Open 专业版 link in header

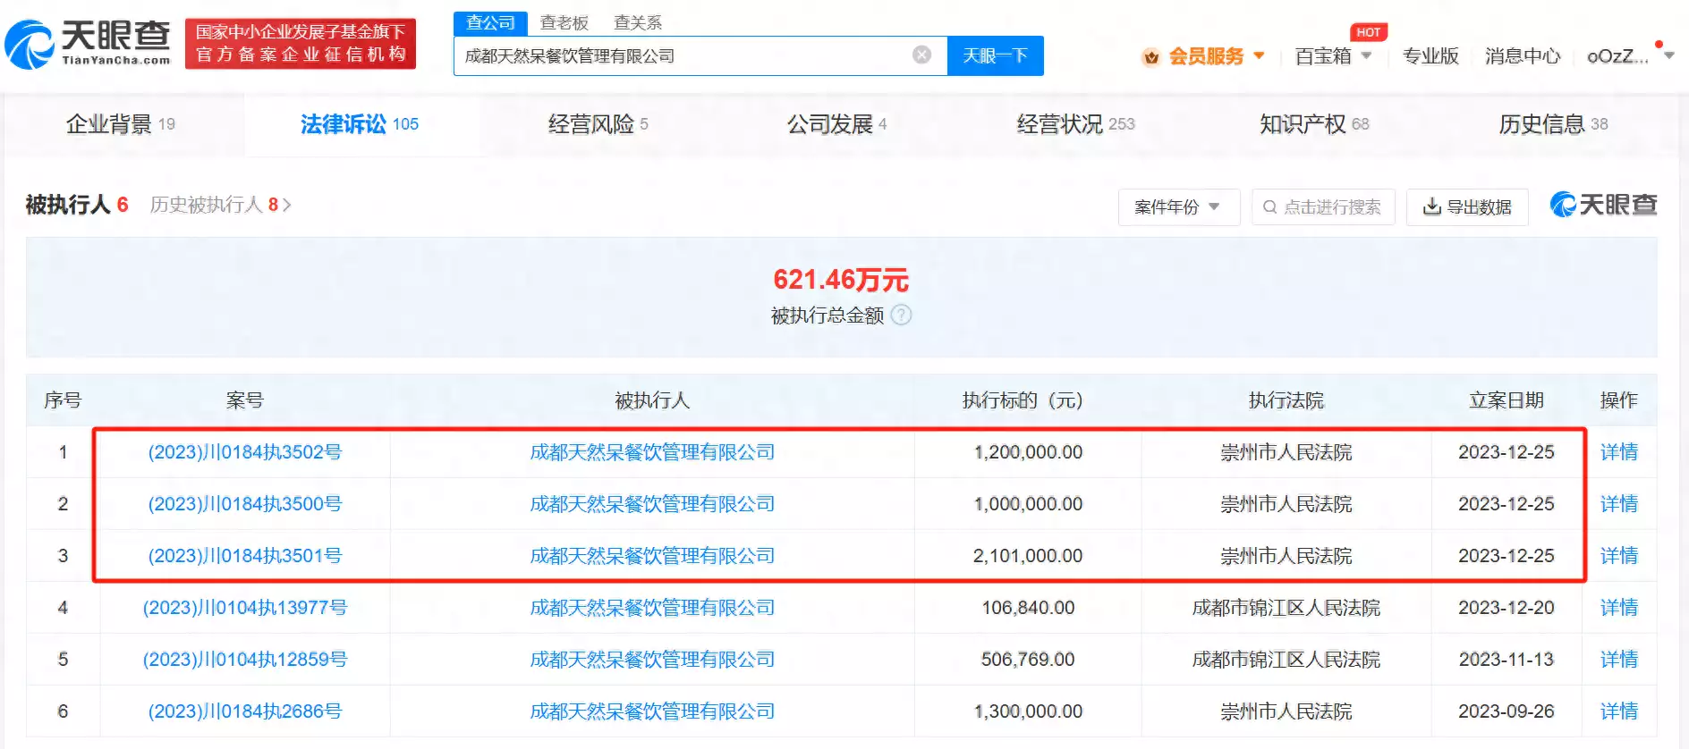[x=1430, y=56]
